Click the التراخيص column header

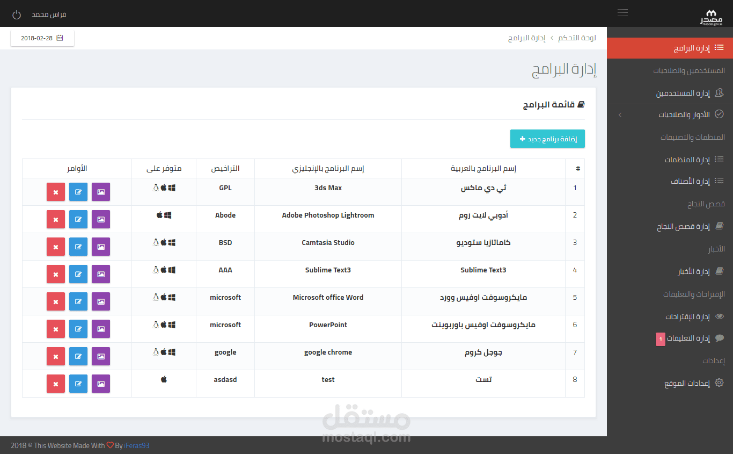(x=225, y=169)
